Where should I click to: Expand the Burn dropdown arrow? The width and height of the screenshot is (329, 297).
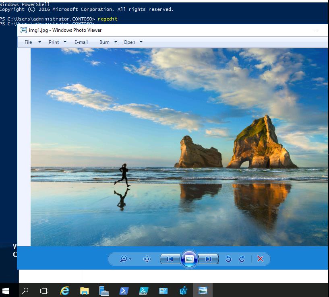pos(116,42)
